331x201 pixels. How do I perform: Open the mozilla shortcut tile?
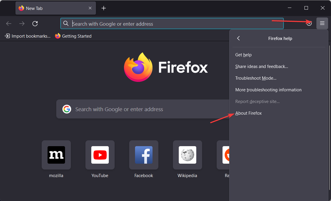56,155
